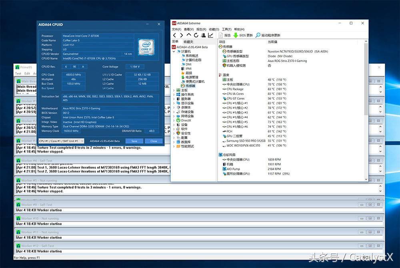Go back with AIDA64 toolbar back arrow
This screenshot has width=400, height=268.
(x=174, y=35)
